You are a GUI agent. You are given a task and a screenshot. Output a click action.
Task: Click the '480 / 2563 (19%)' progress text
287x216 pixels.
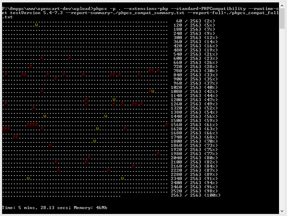click(x=196, y=50)
